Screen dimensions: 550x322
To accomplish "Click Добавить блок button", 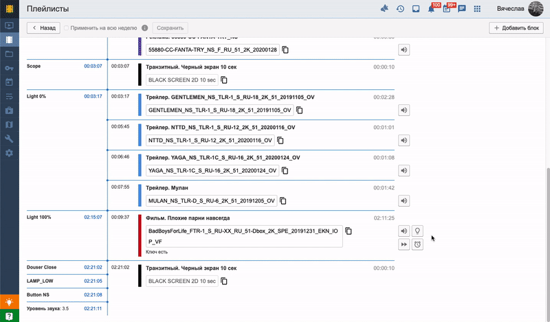I will 516,28.
